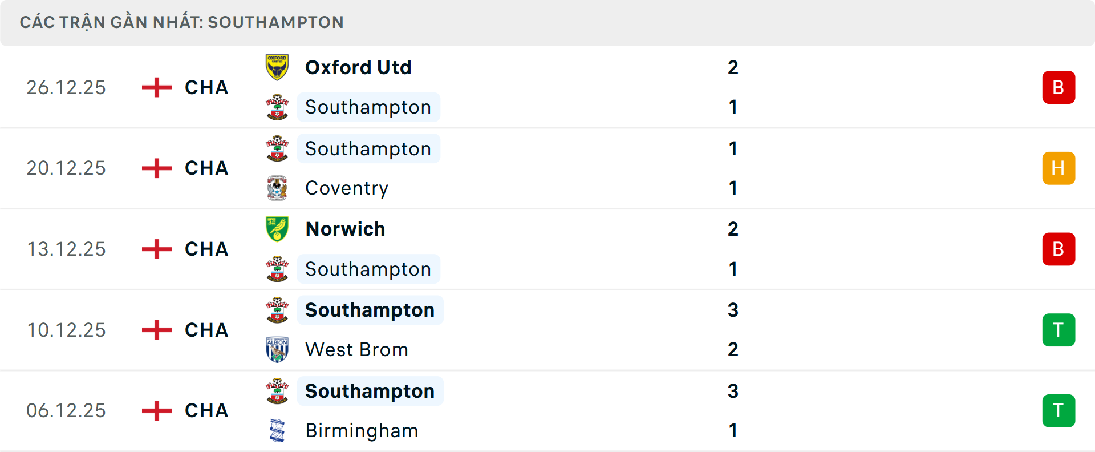Click the Coventry club crest
This screenshot has width=1095, height=452.
point(277,188)
